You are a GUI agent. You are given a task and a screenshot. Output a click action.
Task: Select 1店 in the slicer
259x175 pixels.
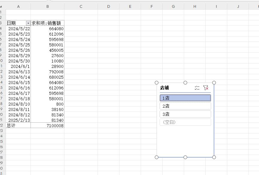tap(185, 98)
